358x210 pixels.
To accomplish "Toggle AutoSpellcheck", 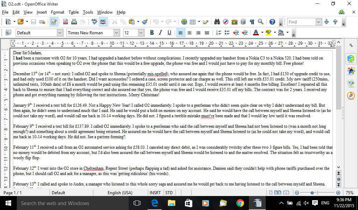I will [x=103, y=22].
